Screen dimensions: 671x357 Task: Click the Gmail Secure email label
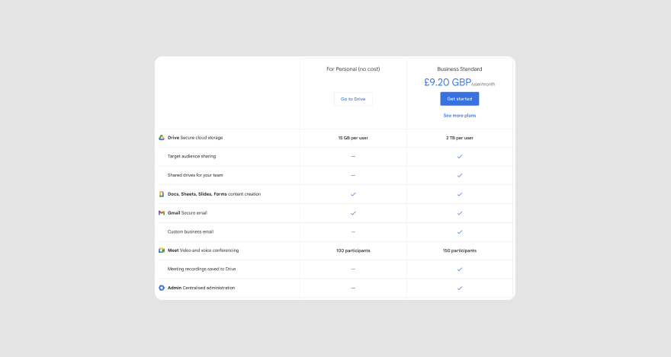[188, 212]
